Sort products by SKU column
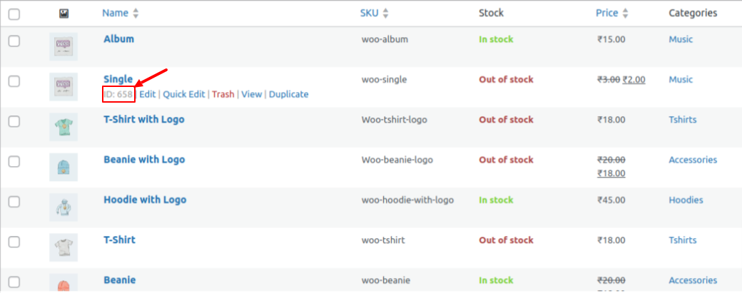Screen dimensions: 742x293 (x=375, y=13)
